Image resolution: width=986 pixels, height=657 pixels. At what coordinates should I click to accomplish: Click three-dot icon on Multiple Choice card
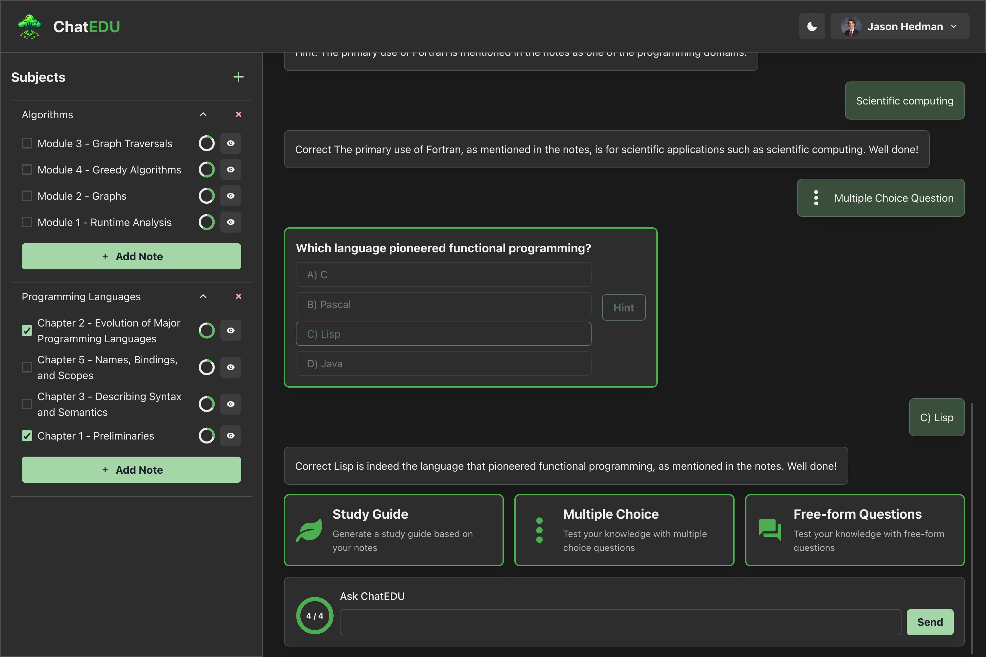click(x=539, y=530)
